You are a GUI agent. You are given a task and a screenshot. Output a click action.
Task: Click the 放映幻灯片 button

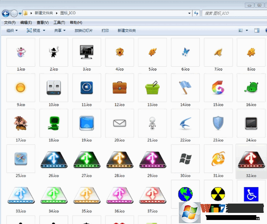coord(84,31)
